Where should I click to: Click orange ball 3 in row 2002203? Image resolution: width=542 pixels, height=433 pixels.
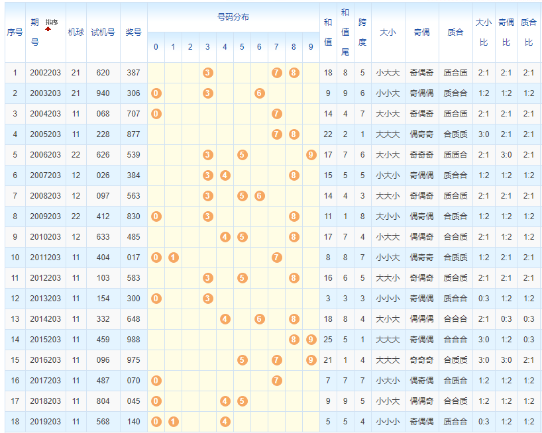[207, 73]
